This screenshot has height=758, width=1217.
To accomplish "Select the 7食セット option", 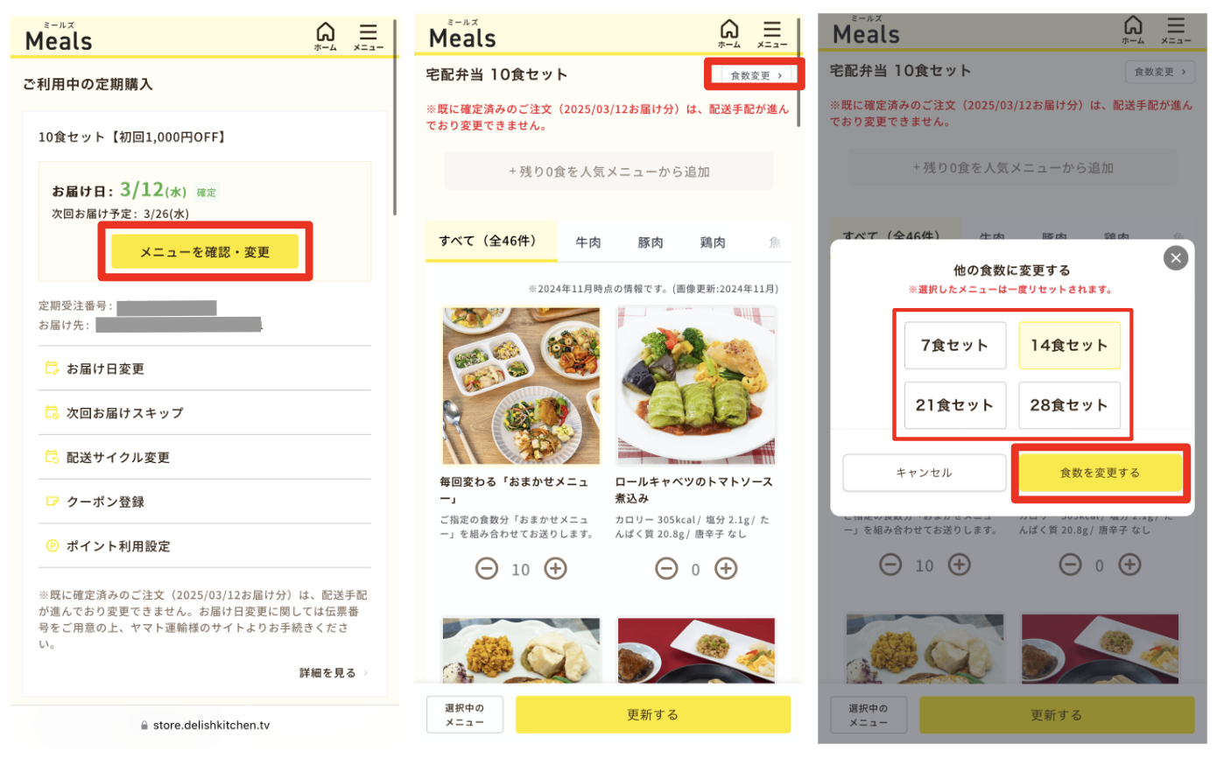I will pyautogui.click(x=954, y=345).
